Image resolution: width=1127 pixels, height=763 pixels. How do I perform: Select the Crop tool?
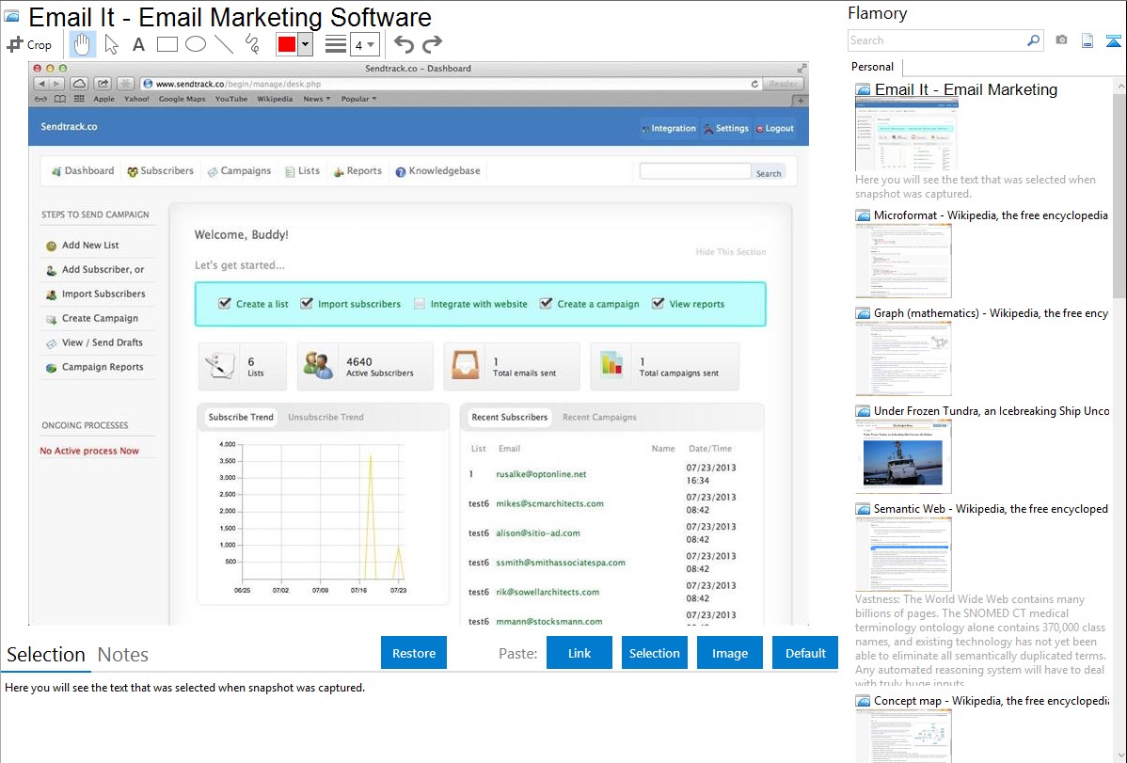(29, 44)
